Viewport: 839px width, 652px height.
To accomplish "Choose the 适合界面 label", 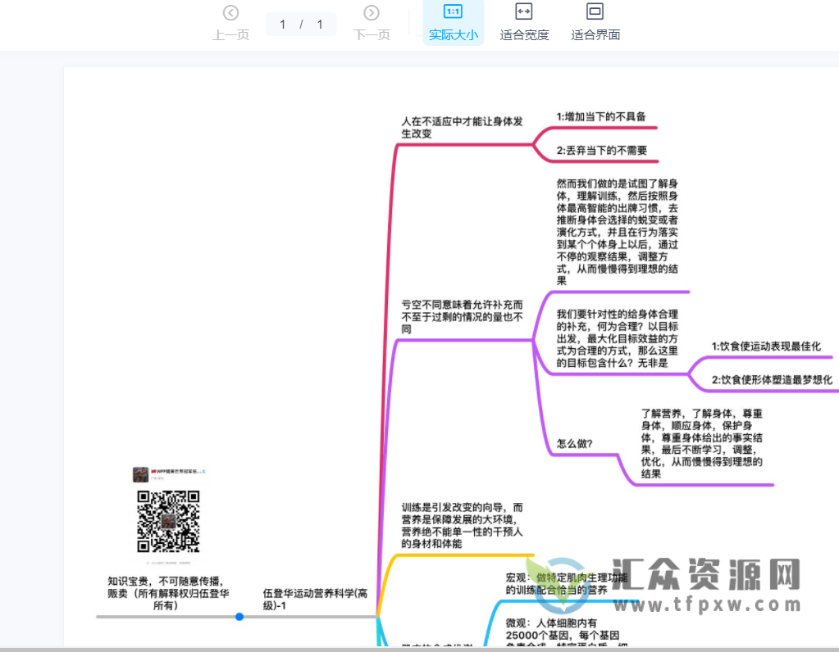I will point(595,35).
